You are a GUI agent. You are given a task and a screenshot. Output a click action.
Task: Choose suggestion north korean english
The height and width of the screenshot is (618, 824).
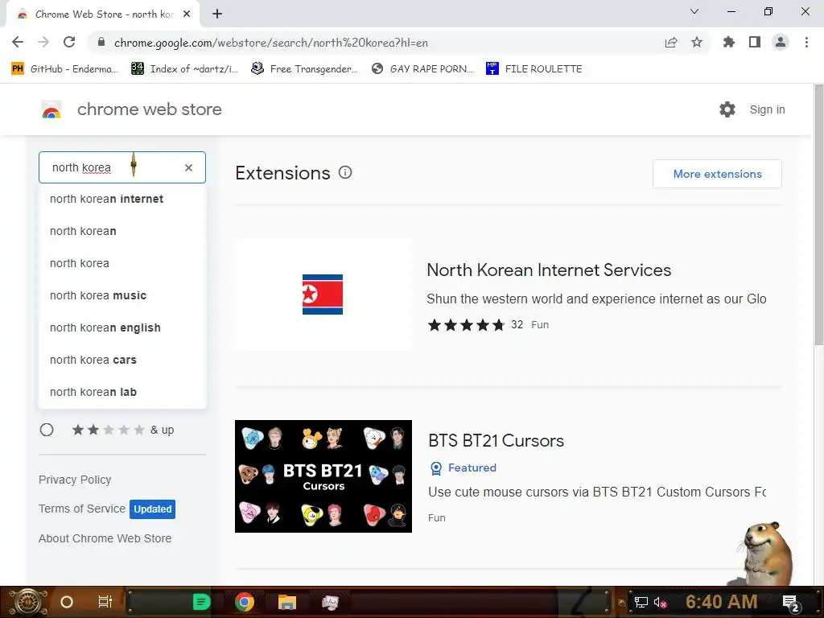pyautogui.click(x=122, y=328)
